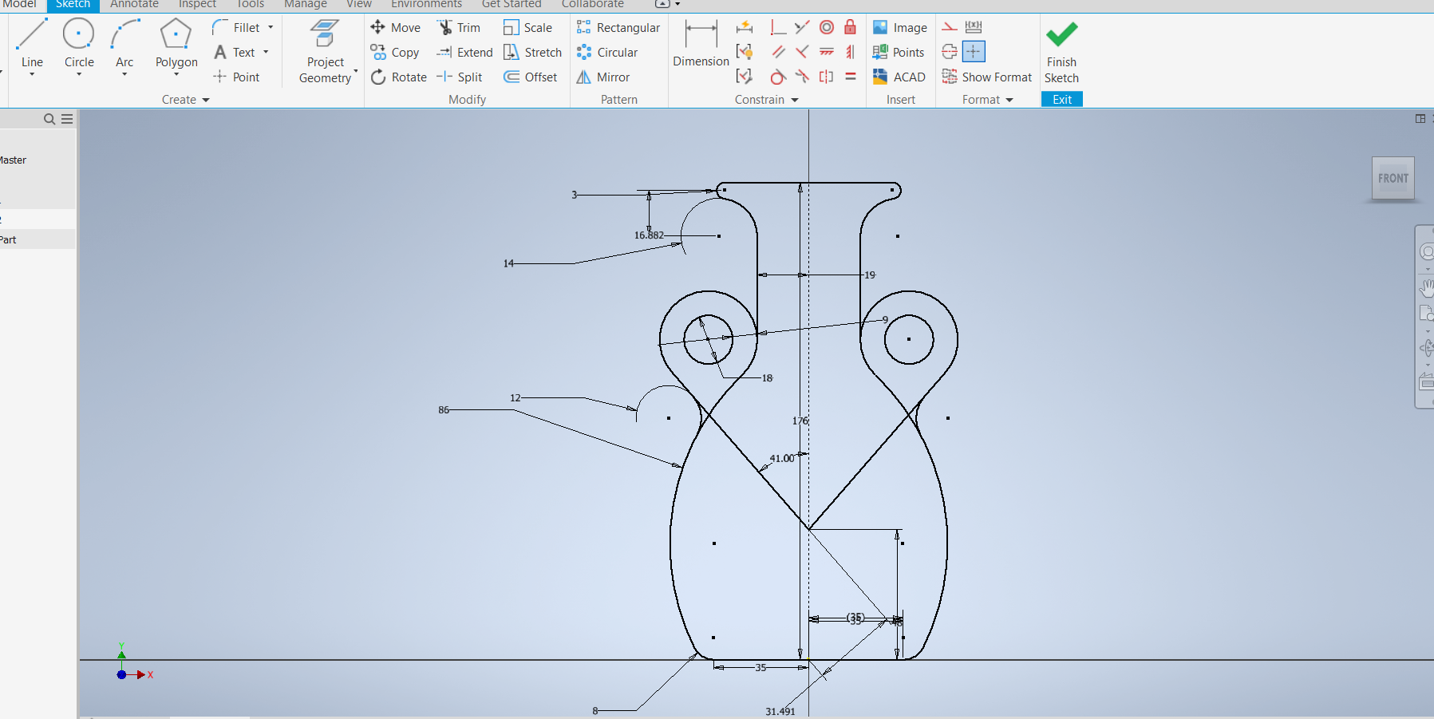Open the Fillet dropdown arrow
This screenshot has height=719, width=1434.
(x=271, y=28)
